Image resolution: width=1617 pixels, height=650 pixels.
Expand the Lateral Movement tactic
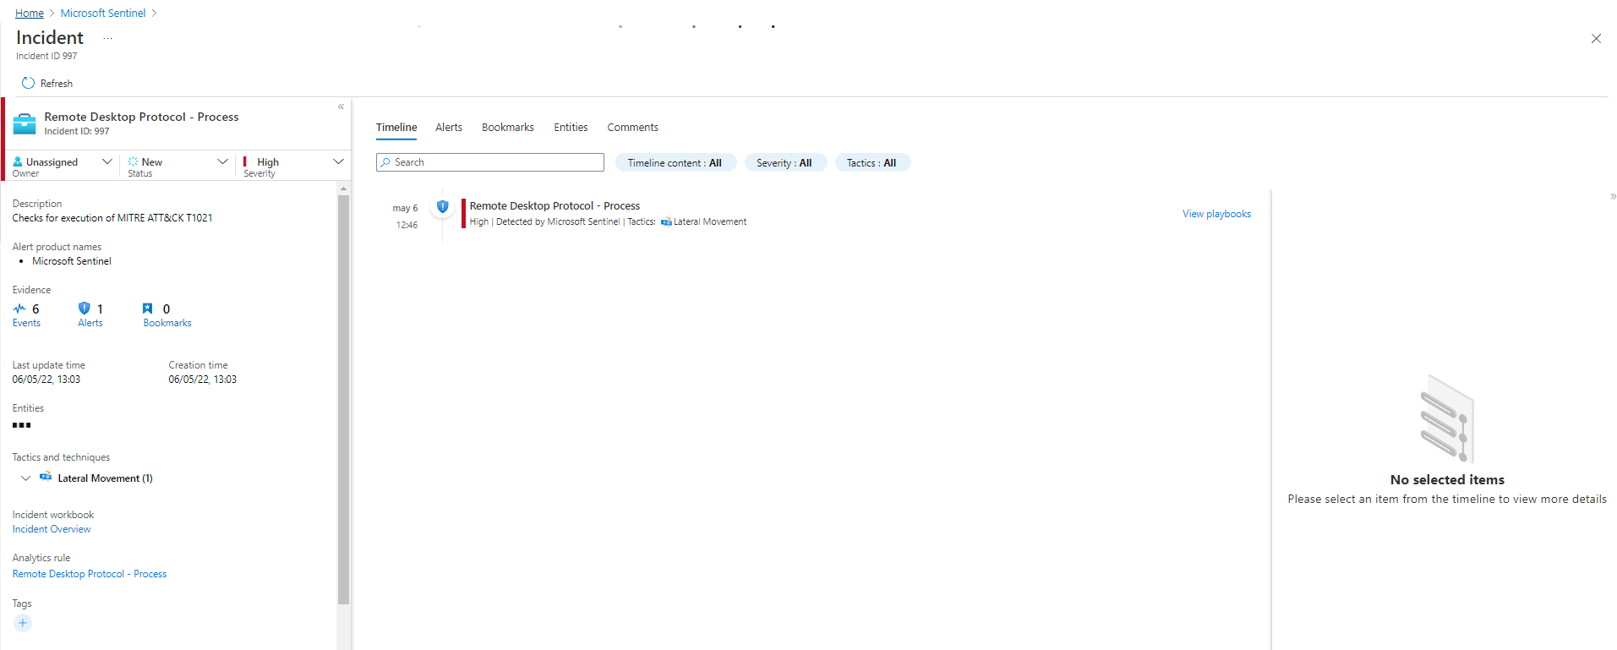coord(25,478)
